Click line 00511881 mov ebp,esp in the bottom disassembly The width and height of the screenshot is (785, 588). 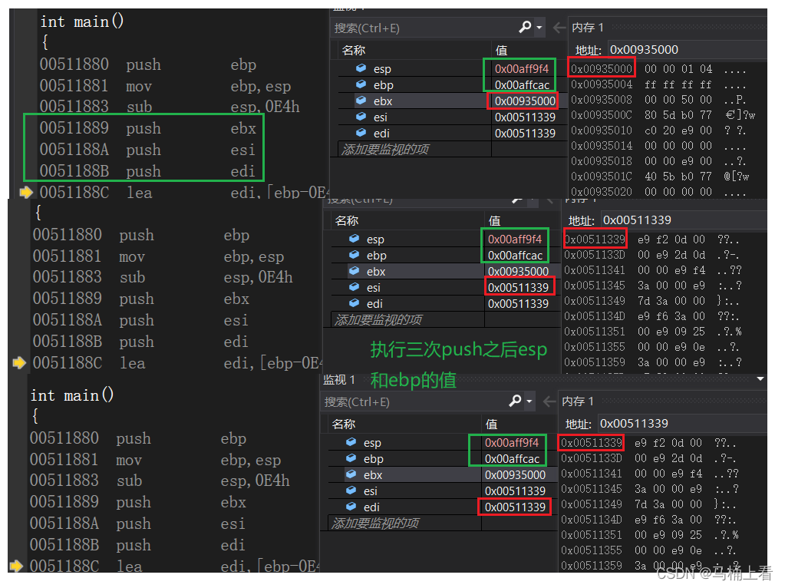tap(155, 460)
